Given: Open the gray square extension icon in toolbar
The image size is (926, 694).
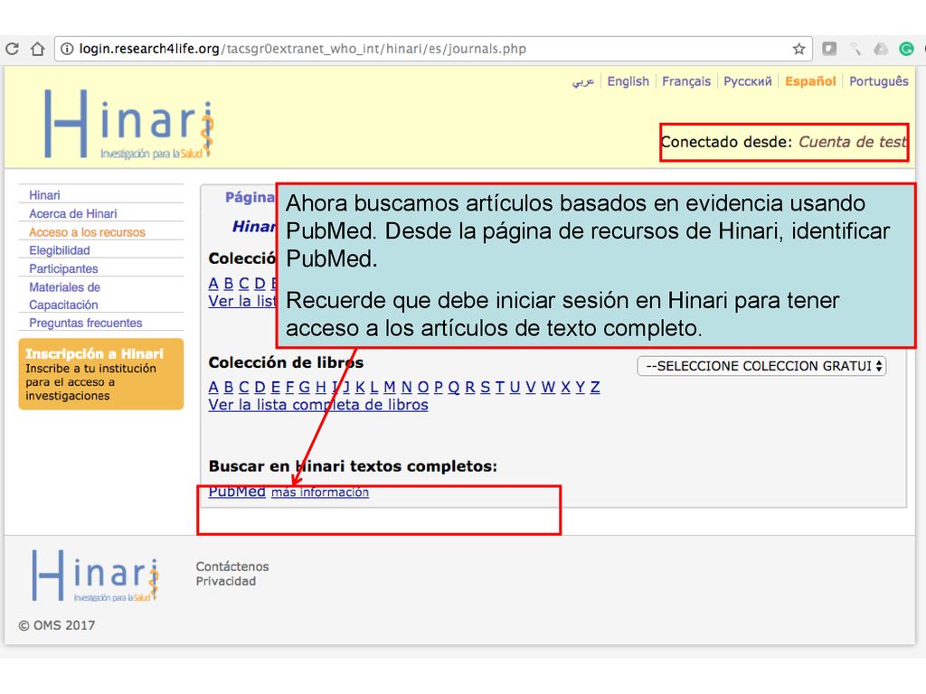Looking at the screenshot, I should 829,49.
